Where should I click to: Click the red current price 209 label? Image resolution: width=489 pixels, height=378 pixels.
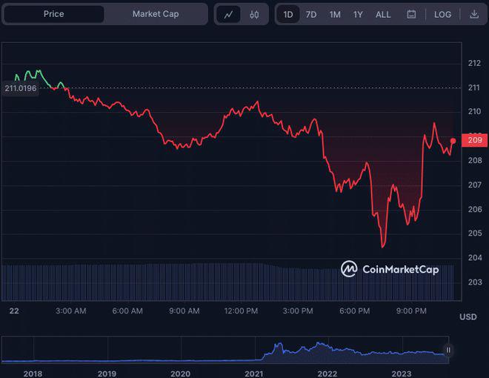click(x=474, y=139)
